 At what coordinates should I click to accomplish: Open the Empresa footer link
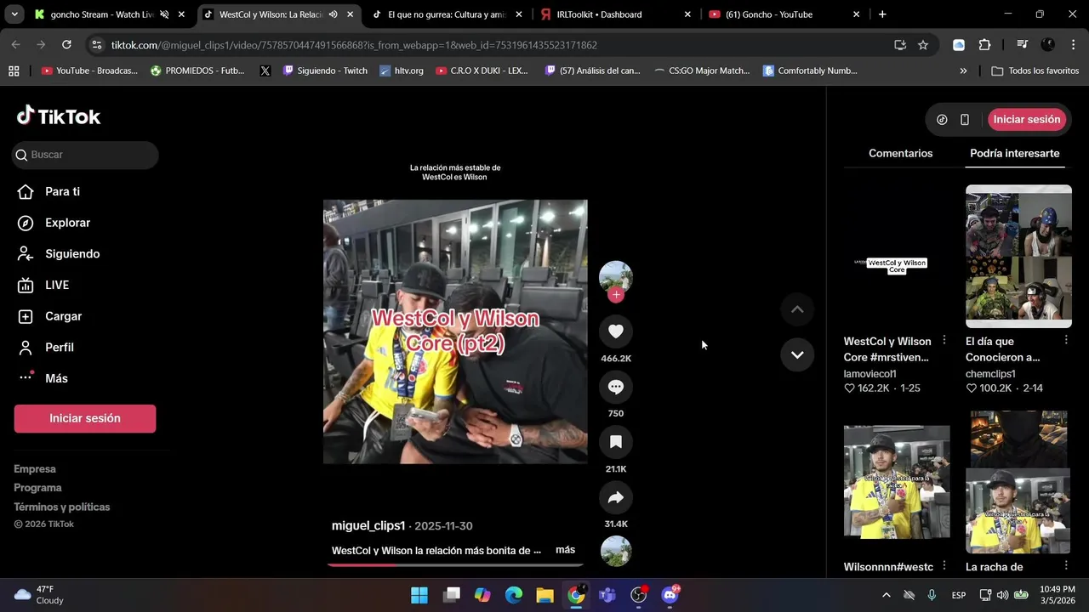(35, 469)
